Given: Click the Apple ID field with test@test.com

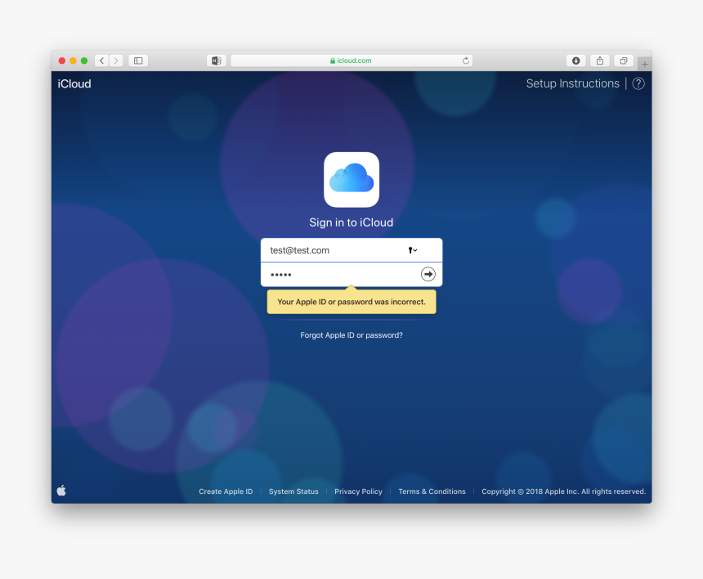Looking at the screenshot, I should click(x=351, y=250).
